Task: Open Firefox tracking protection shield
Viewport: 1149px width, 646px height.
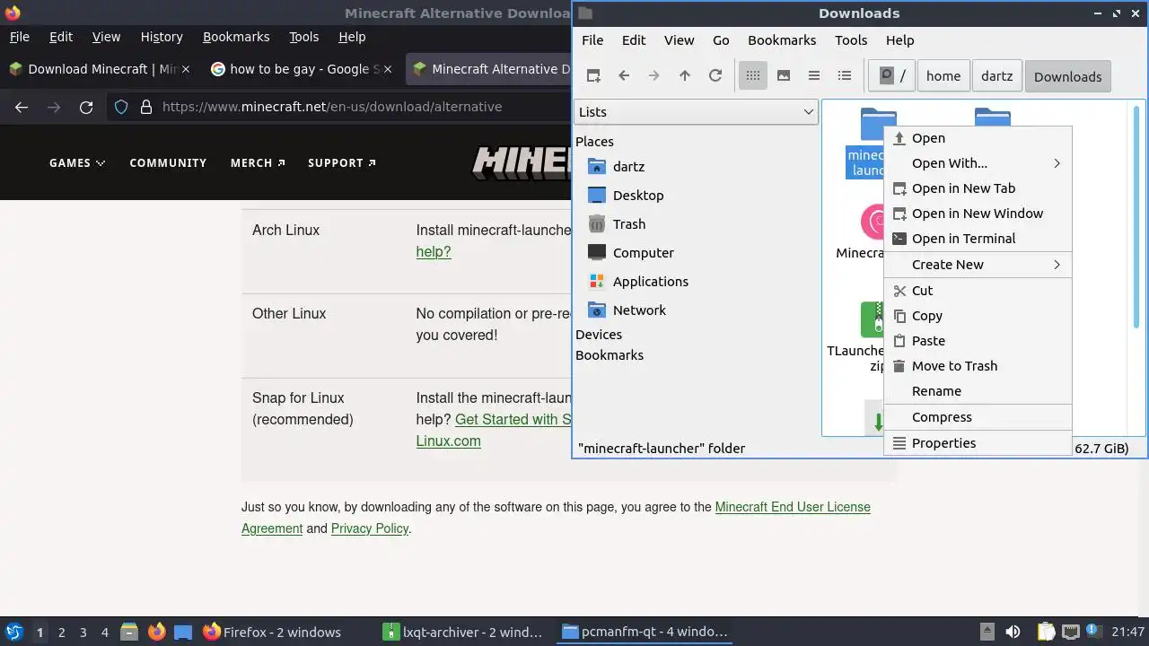Action: [121, 107]
